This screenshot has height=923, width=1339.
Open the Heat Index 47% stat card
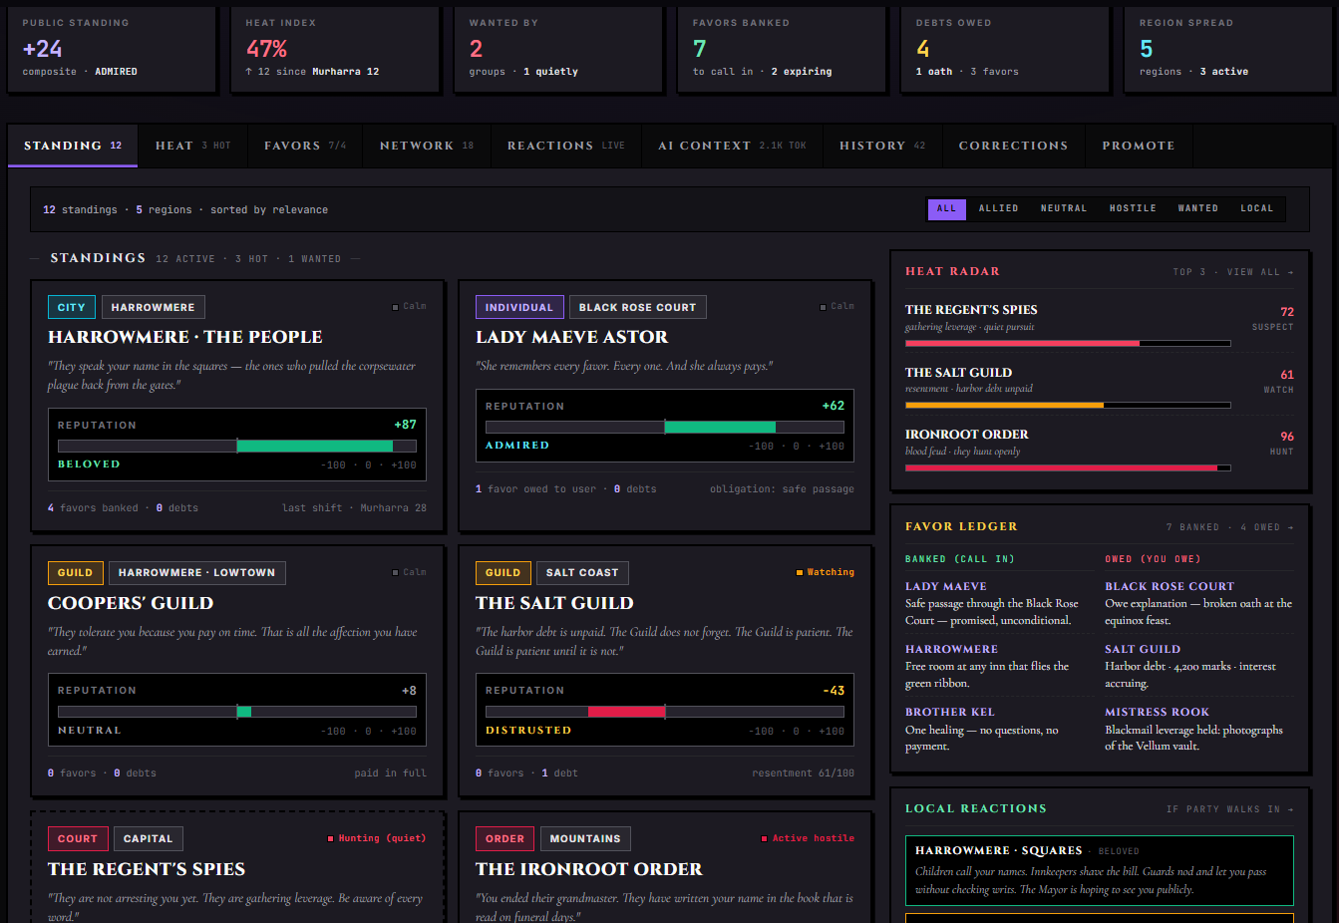tap(335, 49)
